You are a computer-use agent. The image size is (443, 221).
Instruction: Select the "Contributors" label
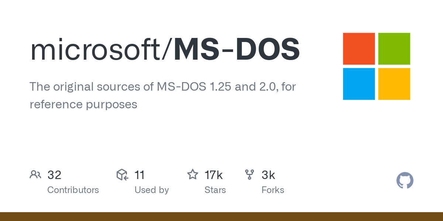[x=73, y=190]
